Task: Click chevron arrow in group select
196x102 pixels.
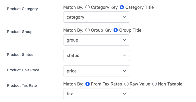Action: point(125,40)
